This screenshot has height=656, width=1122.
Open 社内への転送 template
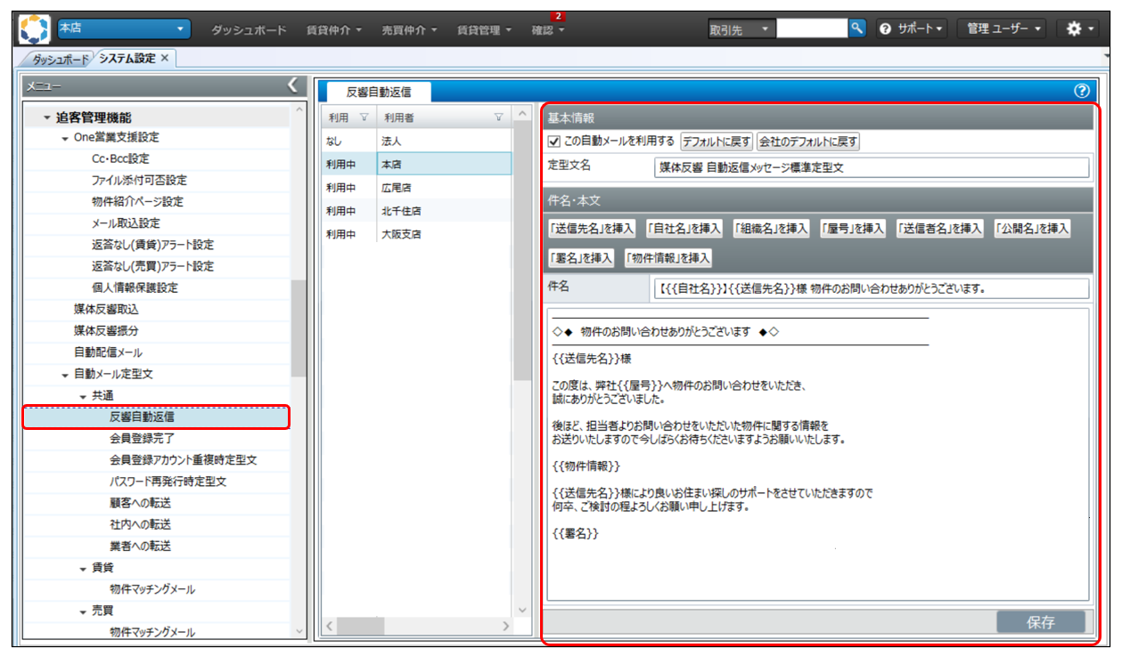[x=140, y=524]
